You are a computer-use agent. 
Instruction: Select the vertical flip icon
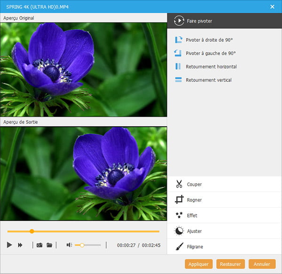click(x=178, y=80)
